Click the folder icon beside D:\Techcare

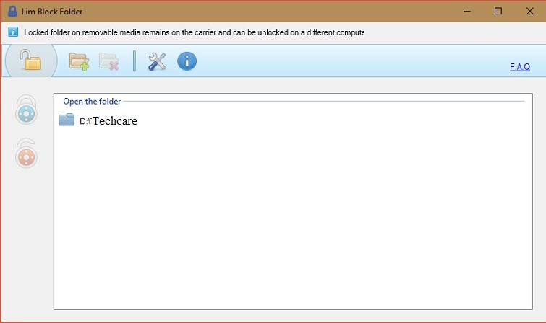click(x=67, y=120)
